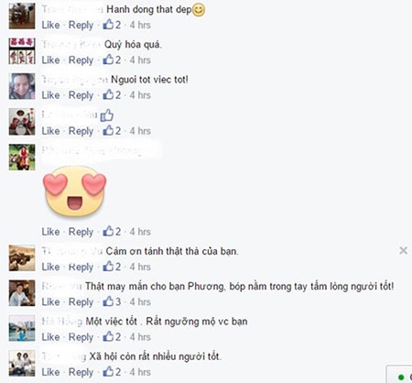Like the 'Hanh dong that dep' comment
412x383 pixels.
click(x=50, y=25)
